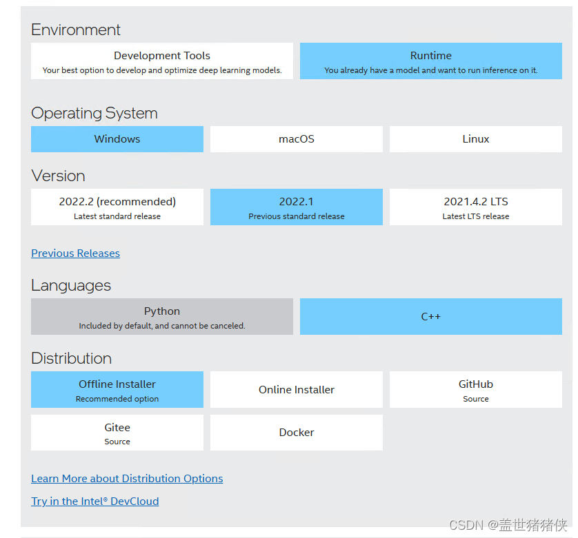Open Try in the Intel DevCloud
This screenshot has height=538, width=578.
tap(94, 501)
